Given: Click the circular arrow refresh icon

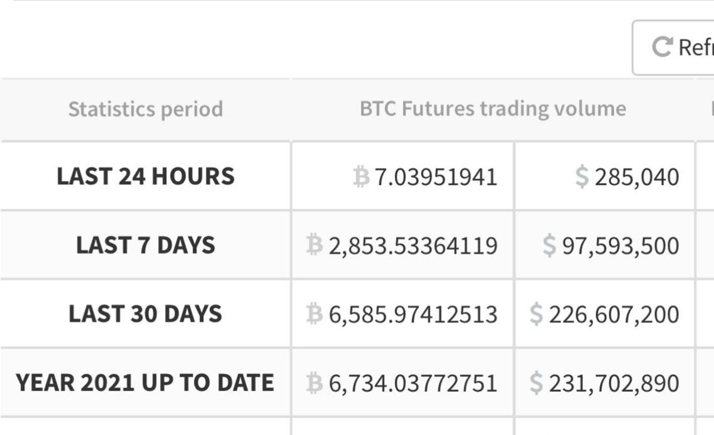Looking at the screenshot, I should point(662,47).
